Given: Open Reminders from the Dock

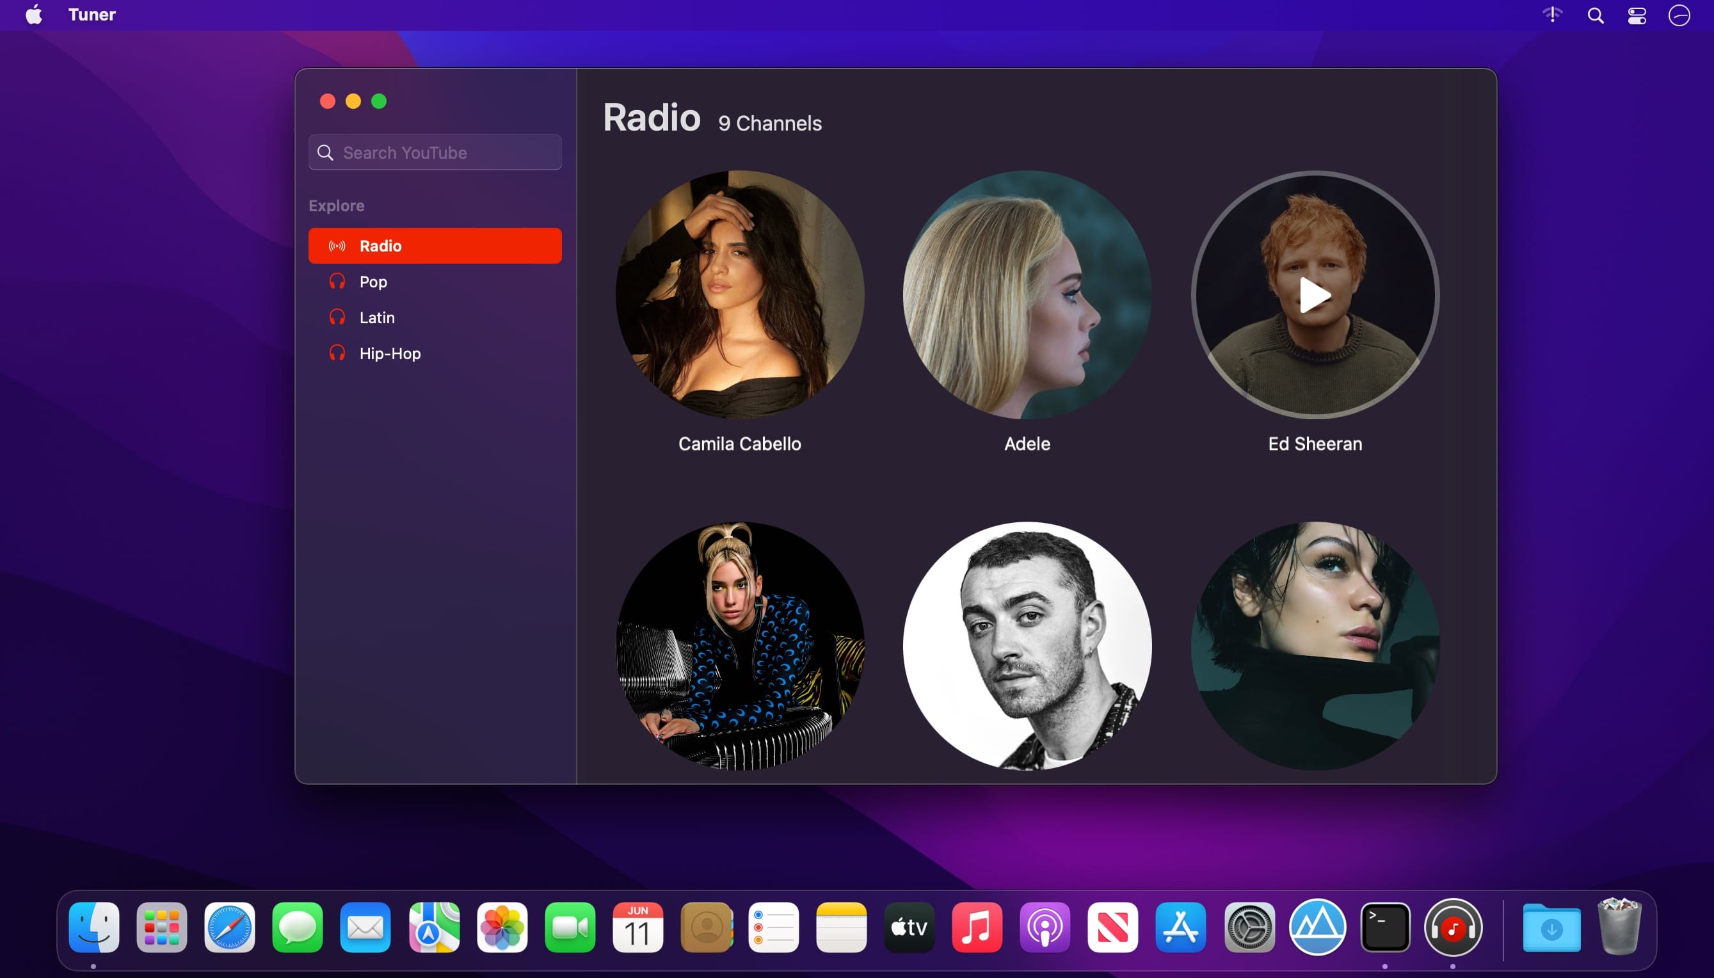Looking at the screenshot, I should [774, 927].
